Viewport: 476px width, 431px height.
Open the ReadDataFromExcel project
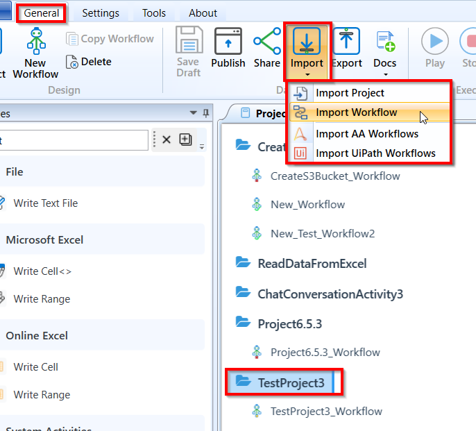click(x=312, y=264)
